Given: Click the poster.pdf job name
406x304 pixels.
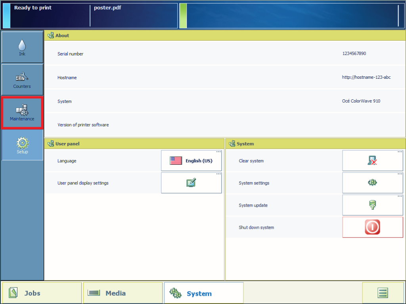Looking at the screenshot, I should tap(107, 8).
